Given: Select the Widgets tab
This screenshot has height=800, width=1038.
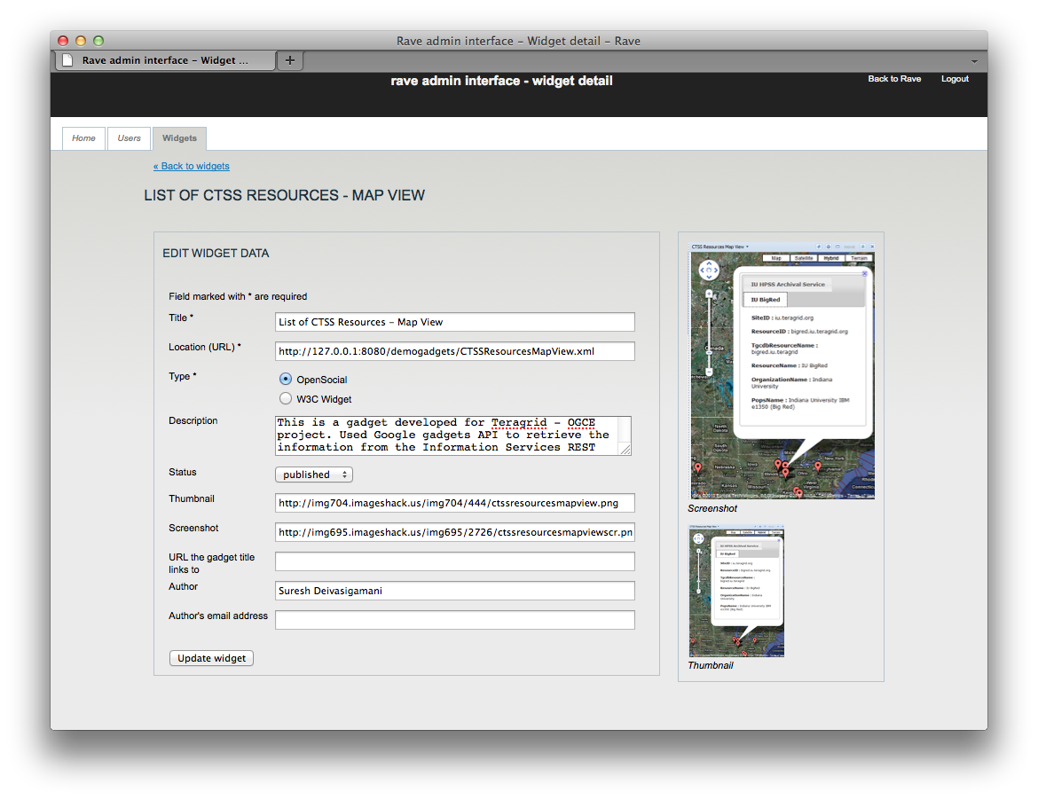Looking at the screenshot, I should [x=179, y=138].
